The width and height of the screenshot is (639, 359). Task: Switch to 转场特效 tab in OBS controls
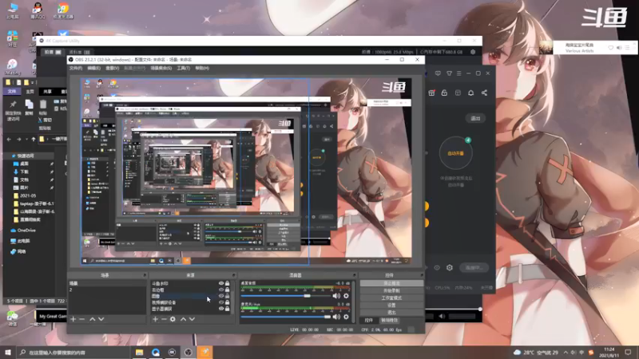pos(390,321)
